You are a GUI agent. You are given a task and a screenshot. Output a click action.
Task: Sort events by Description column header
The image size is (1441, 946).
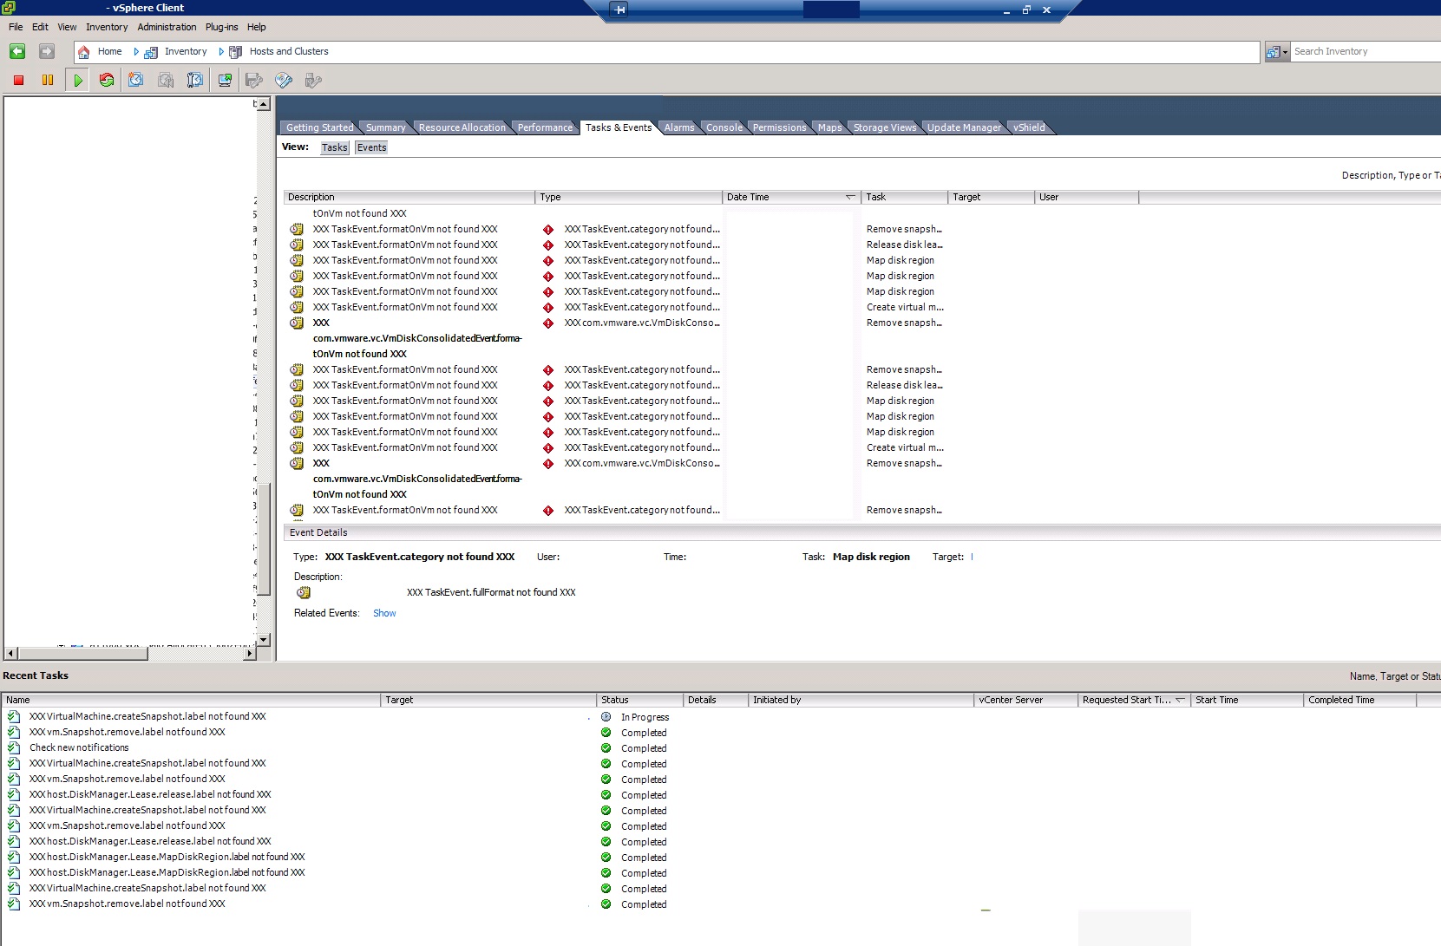point(409,197)
